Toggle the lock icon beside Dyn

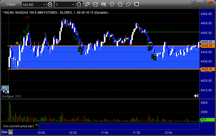click(11, 132)
